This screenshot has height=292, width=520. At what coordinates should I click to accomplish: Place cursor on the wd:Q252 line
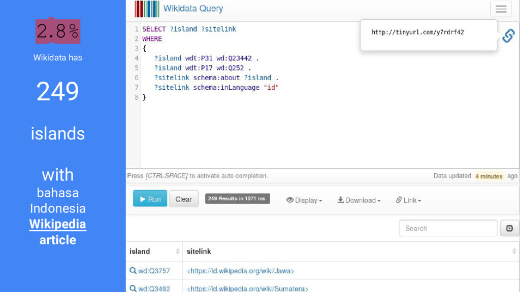tap(202, 68)
